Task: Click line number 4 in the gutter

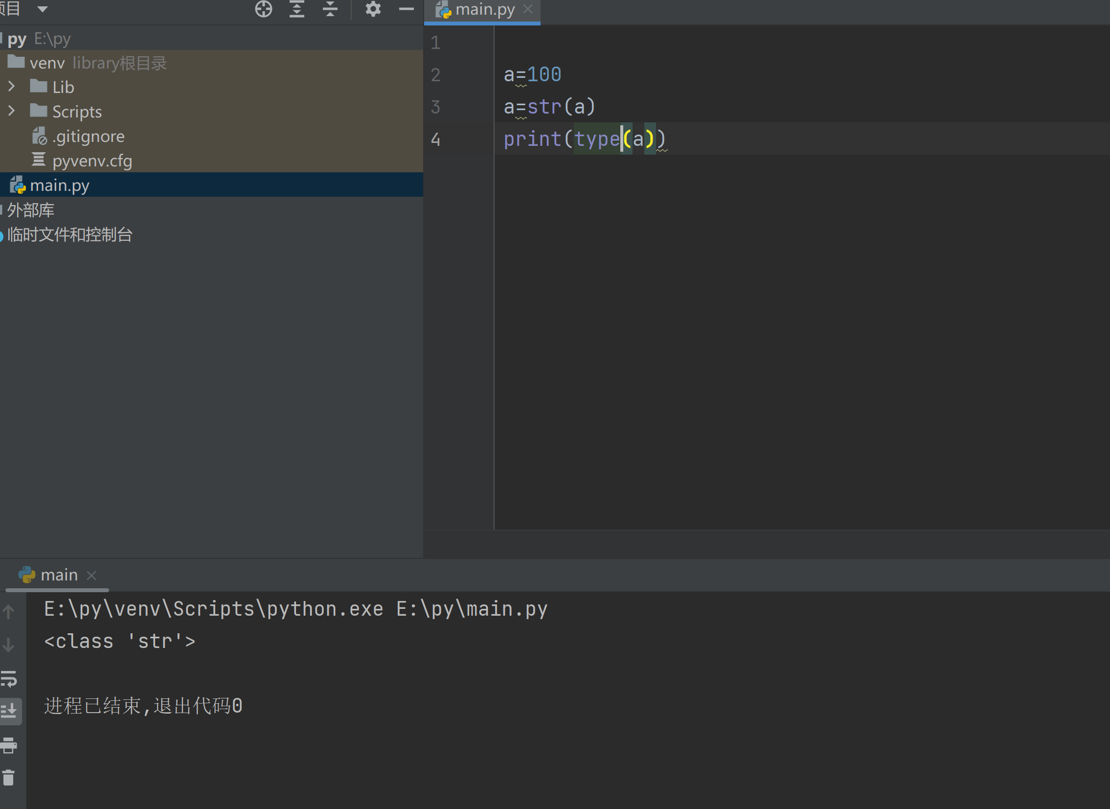Action: tap(435, 139)
